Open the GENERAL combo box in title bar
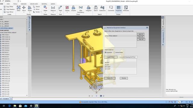Screen dimensions: 193x108 [12, 1]
